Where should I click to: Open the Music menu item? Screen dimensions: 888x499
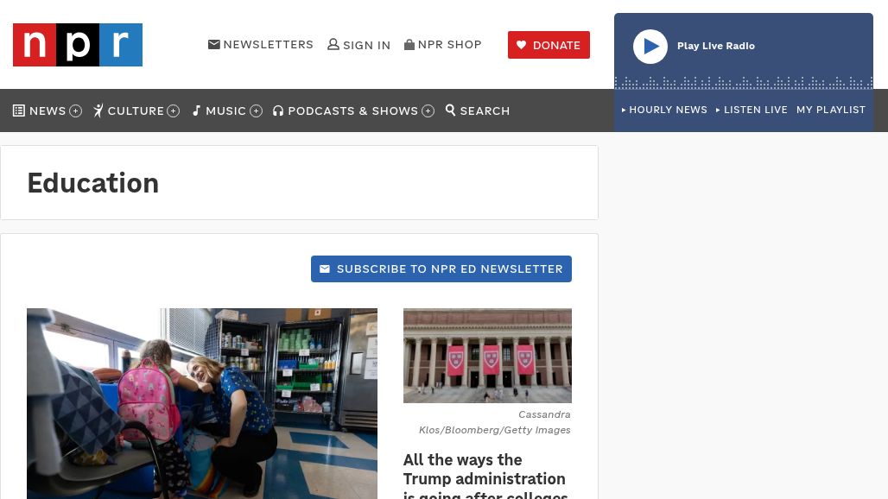click(225, 111)
